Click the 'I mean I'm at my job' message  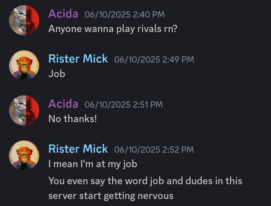[x=93, y=164]
